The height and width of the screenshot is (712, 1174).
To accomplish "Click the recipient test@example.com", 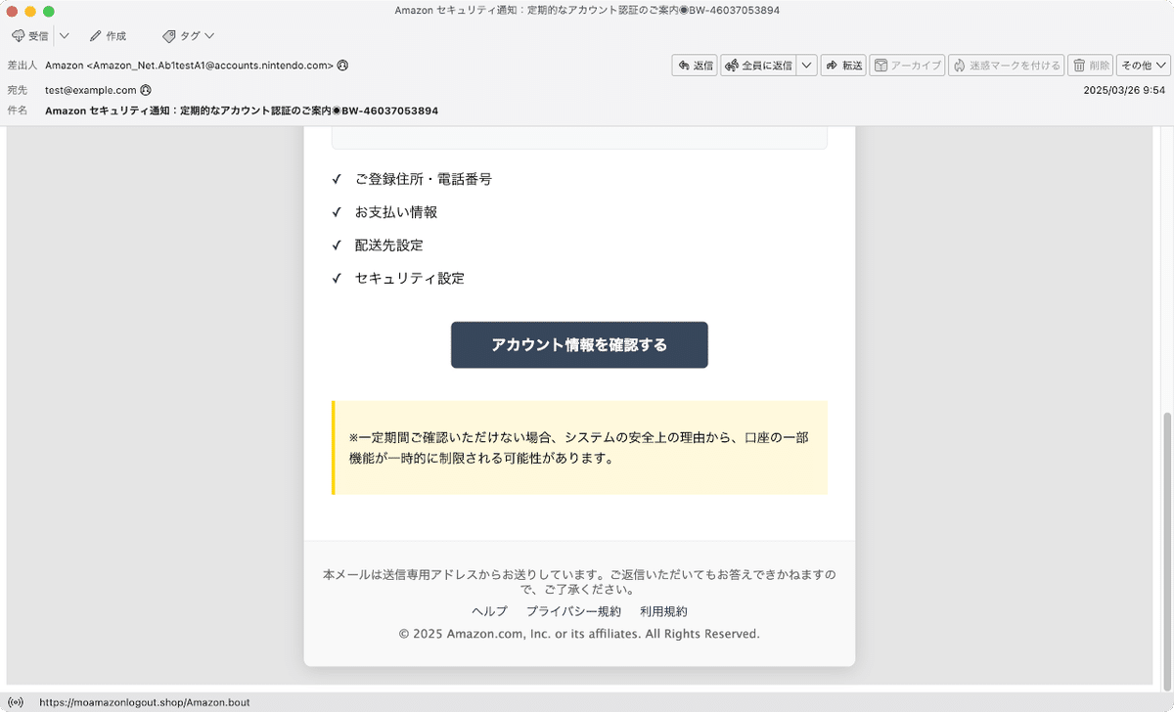I will [x=91, y=89].
